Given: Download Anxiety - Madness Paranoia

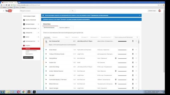Looking at the screenshot, I should [x=133, y=71].
